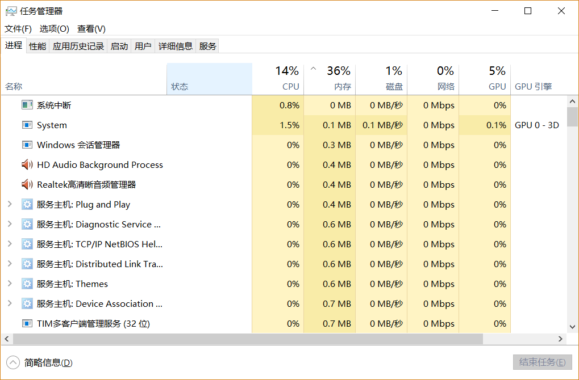Viewport: 579px width, 380px height.
Task: Maximize the Task Manager window
Action: coord(528,11)
